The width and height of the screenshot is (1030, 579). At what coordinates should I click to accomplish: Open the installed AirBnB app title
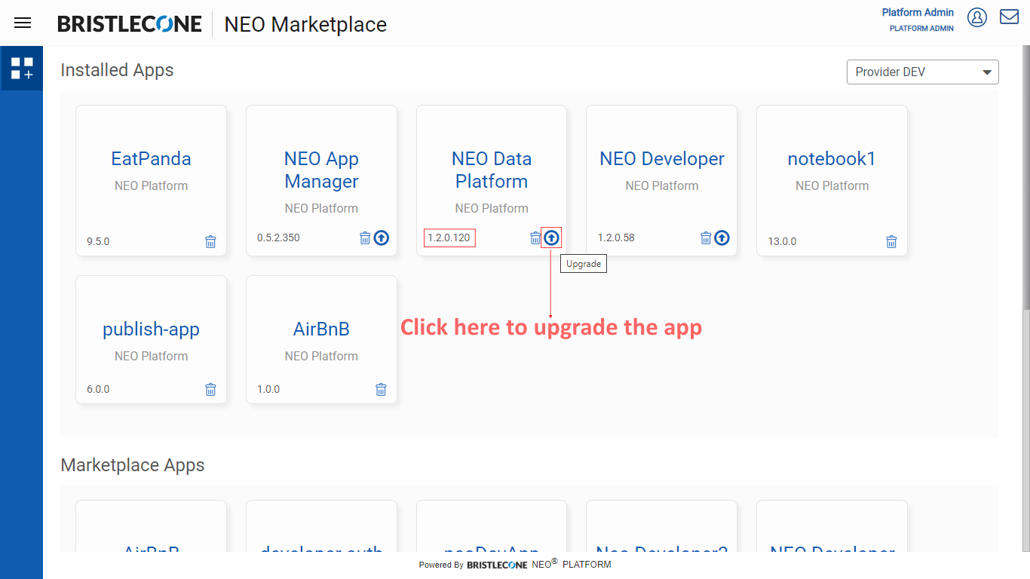tap(321, 329)
